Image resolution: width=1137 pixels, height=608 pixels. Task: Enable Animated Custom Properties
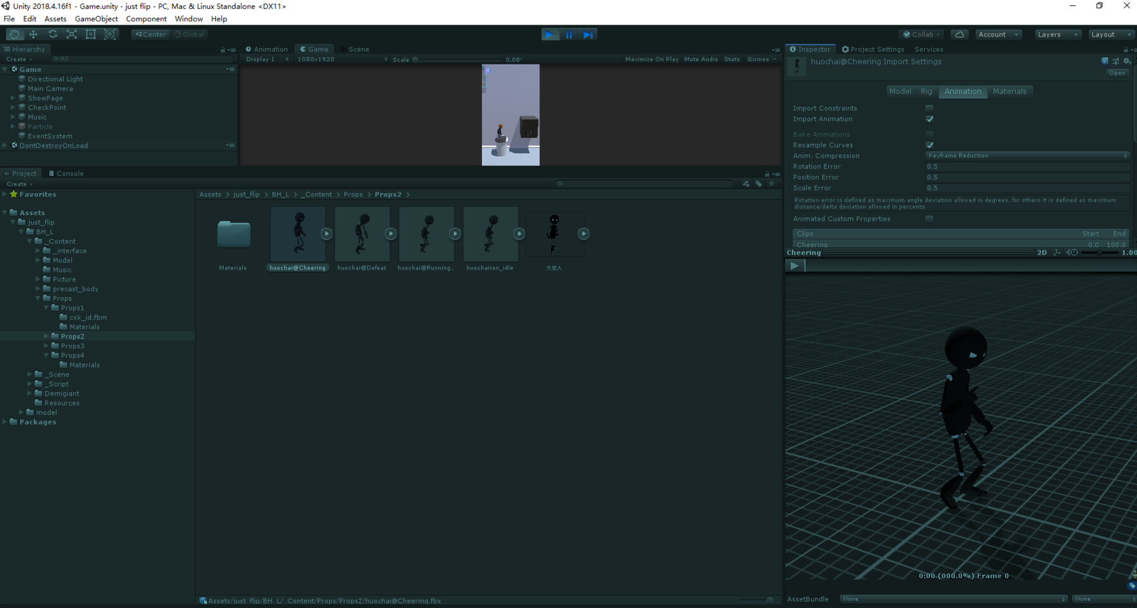pos(929,218)
